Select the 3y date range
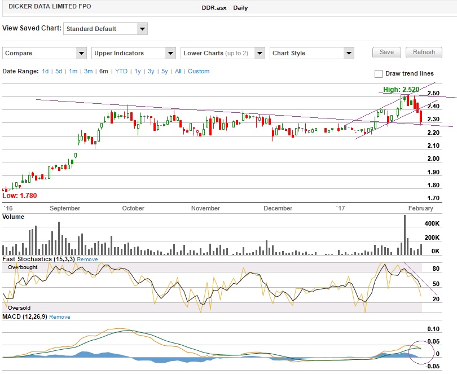 [x=151, y=72]
